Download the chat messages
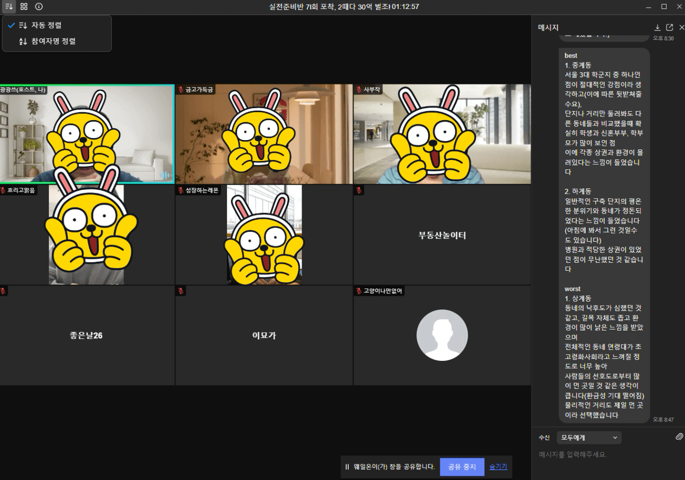The height and width of the screenshot is (480, 685). (657, 27)
